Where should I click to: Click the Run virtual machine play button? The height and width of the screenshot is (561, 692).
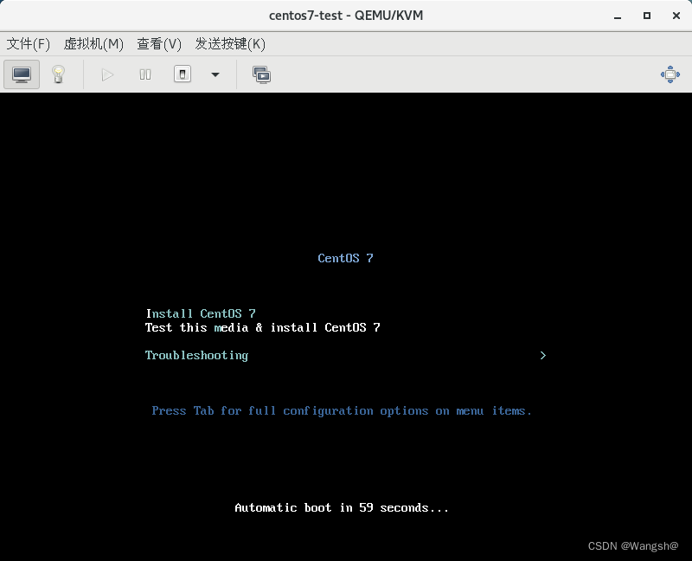point(107,74)
